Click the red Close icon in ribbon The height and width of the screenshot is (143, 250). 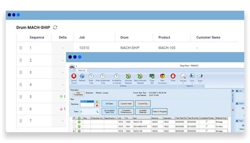pos(173,76)
